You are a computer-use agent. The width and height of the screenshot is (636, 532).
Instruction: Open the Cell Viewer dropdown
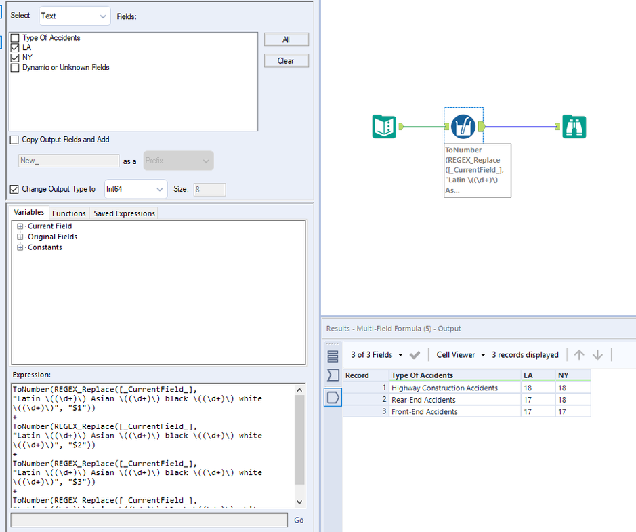coord(461,355)
